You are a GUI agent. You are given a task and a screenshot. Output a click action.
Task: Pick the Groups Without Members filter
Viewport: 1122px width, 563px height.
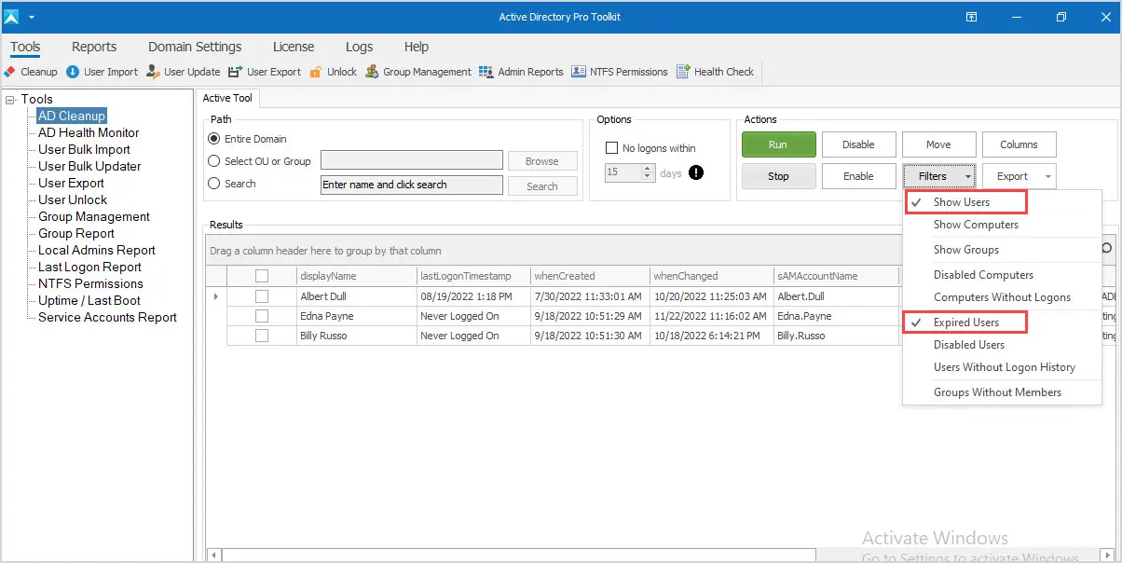(1002, 392)
